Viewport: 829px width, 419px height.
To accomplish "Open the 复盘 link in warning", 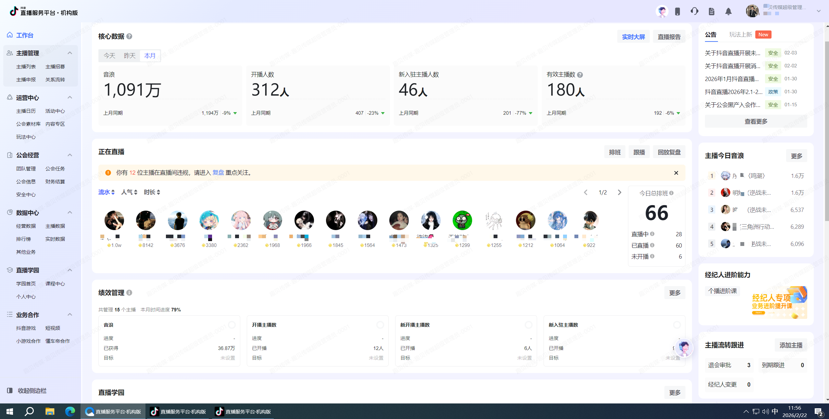I will point(218,173).
